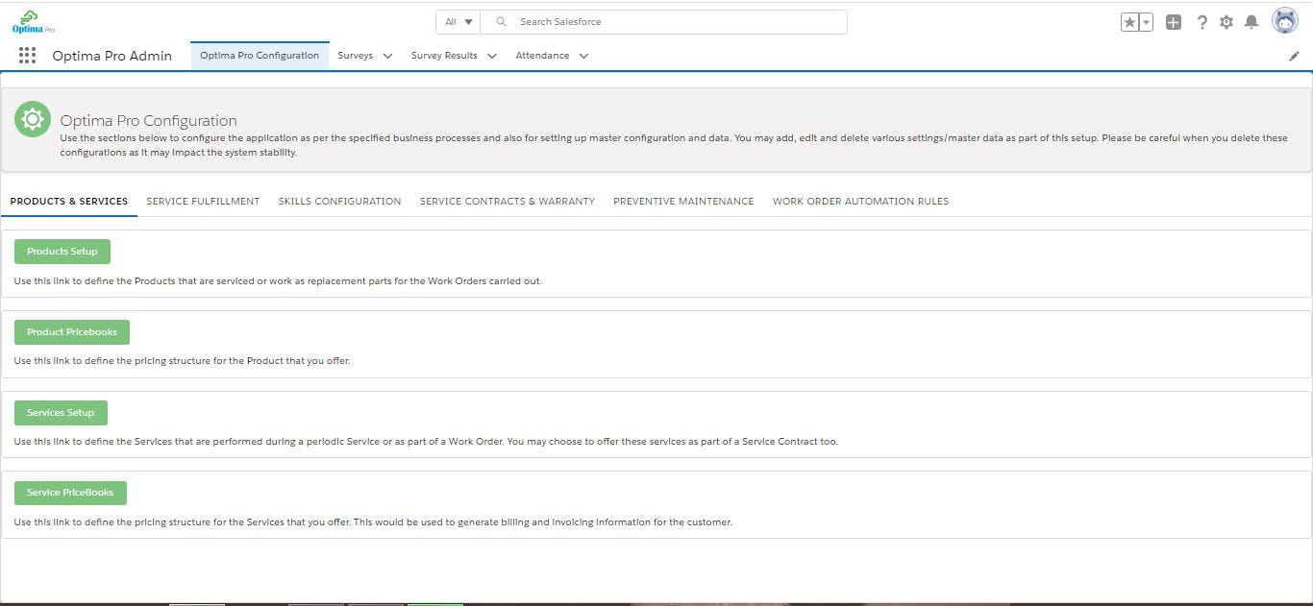Select the SKILLS CONFIGURATION tab
The width and height of the screenshot is (1313, 606).
[x=339, y=202]
